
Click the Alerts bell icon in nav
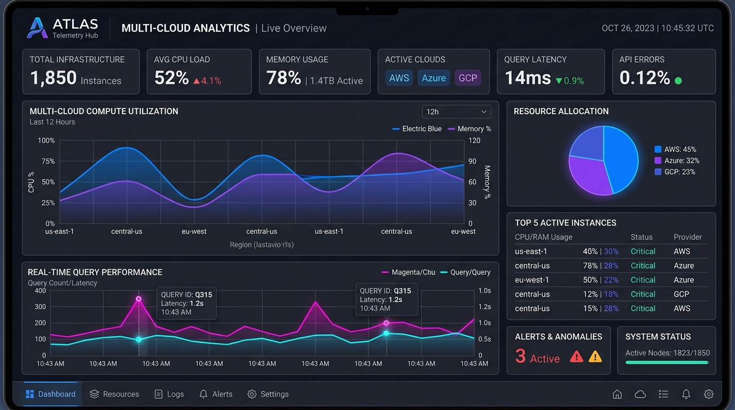coord(204,394)
